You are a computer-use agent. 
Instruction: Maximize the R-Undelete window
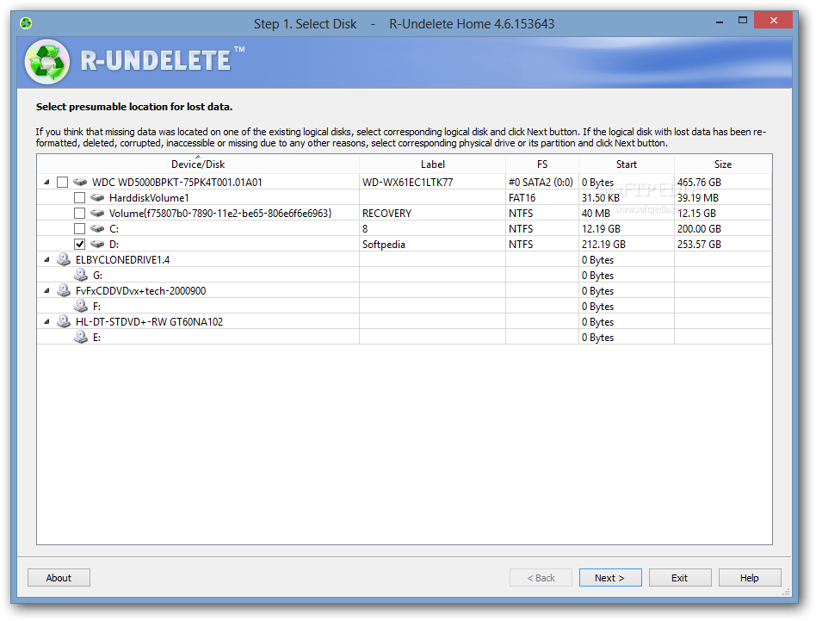pos(743,21)
